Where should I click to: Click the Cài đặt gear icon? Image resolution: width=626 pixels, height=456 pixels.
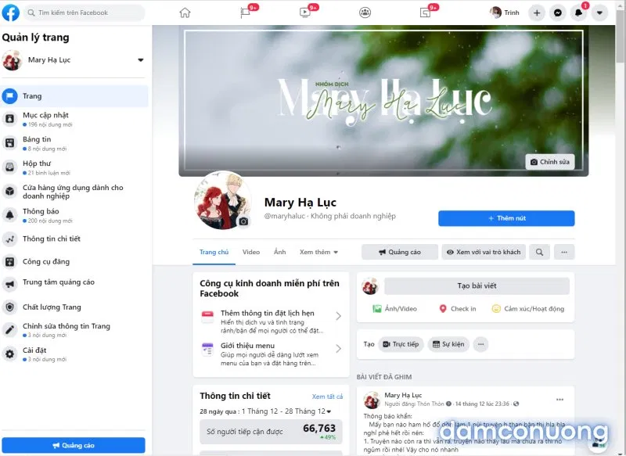click(x=10, y=354)
